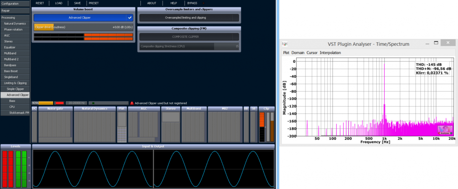This screenshot has height=189, width=458.
Task: Select Bass Boost in the sidebar
Action: click(x=15, y=71)
